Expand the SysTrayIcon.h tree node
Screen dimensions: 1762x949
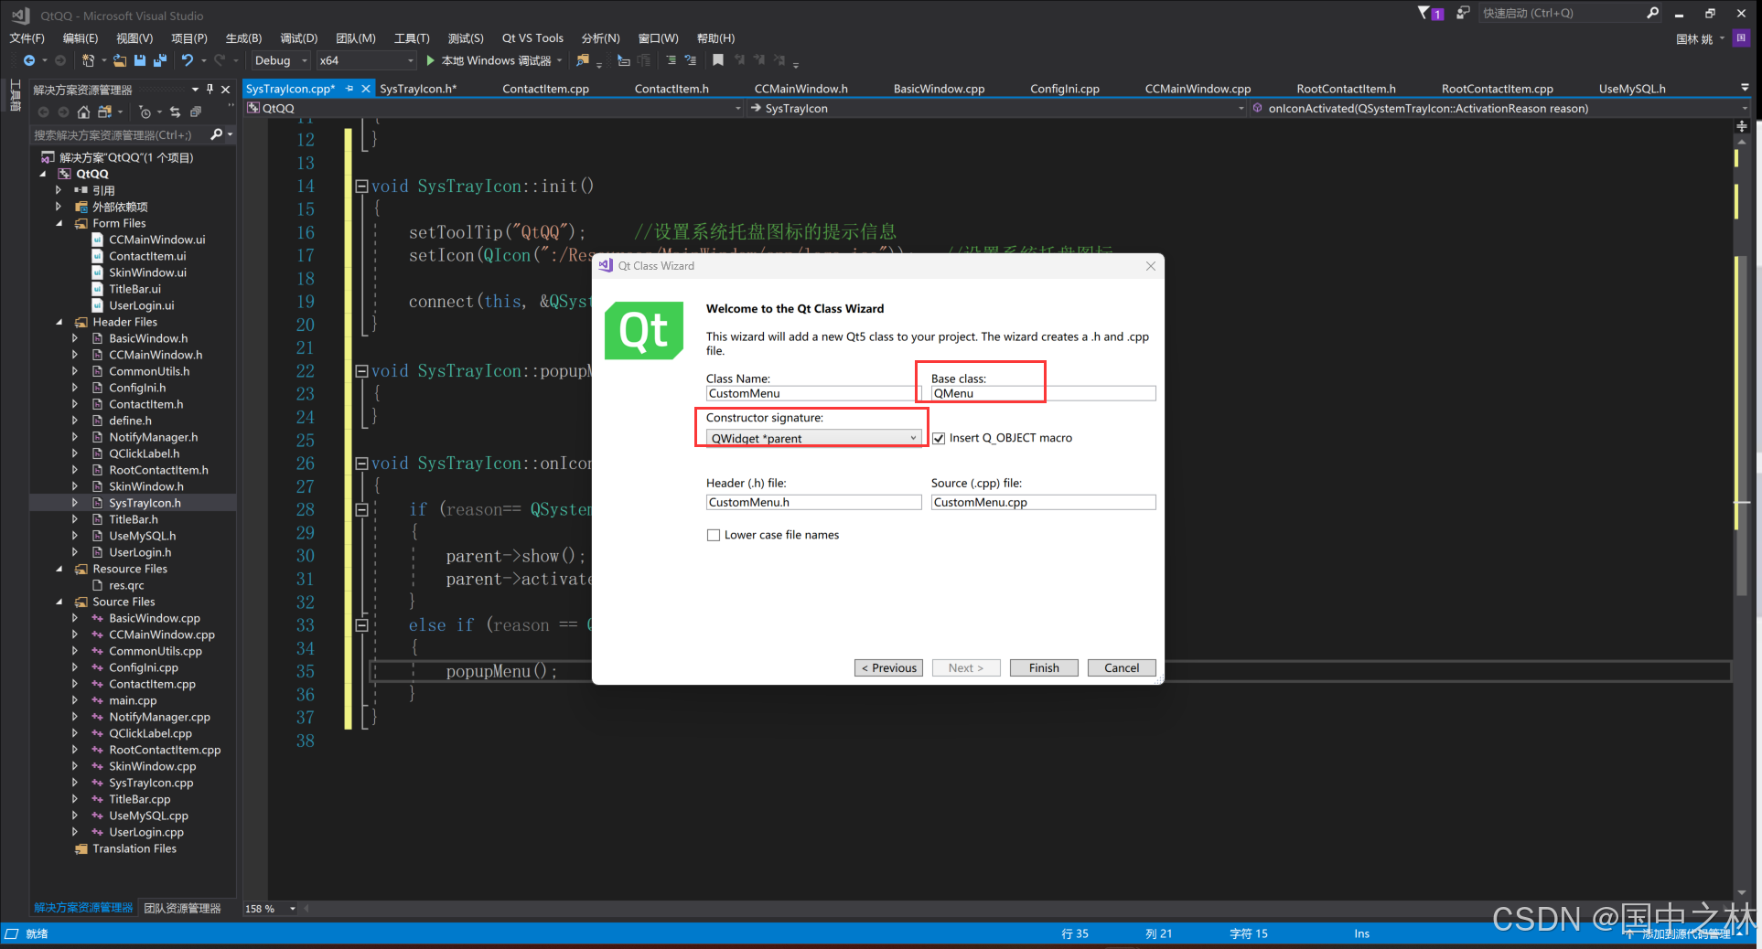pos(75,503)
